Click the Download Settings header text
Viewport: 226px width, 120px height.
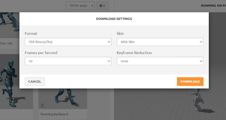point(114,19)
